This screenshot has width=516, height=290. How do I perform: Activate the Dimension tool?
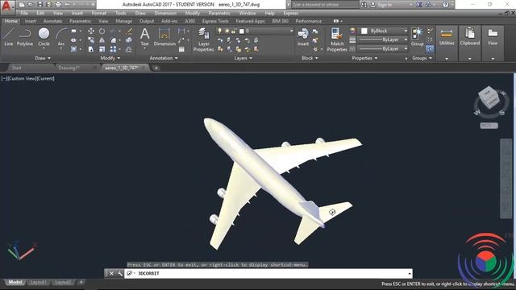[x=164, y=37]
